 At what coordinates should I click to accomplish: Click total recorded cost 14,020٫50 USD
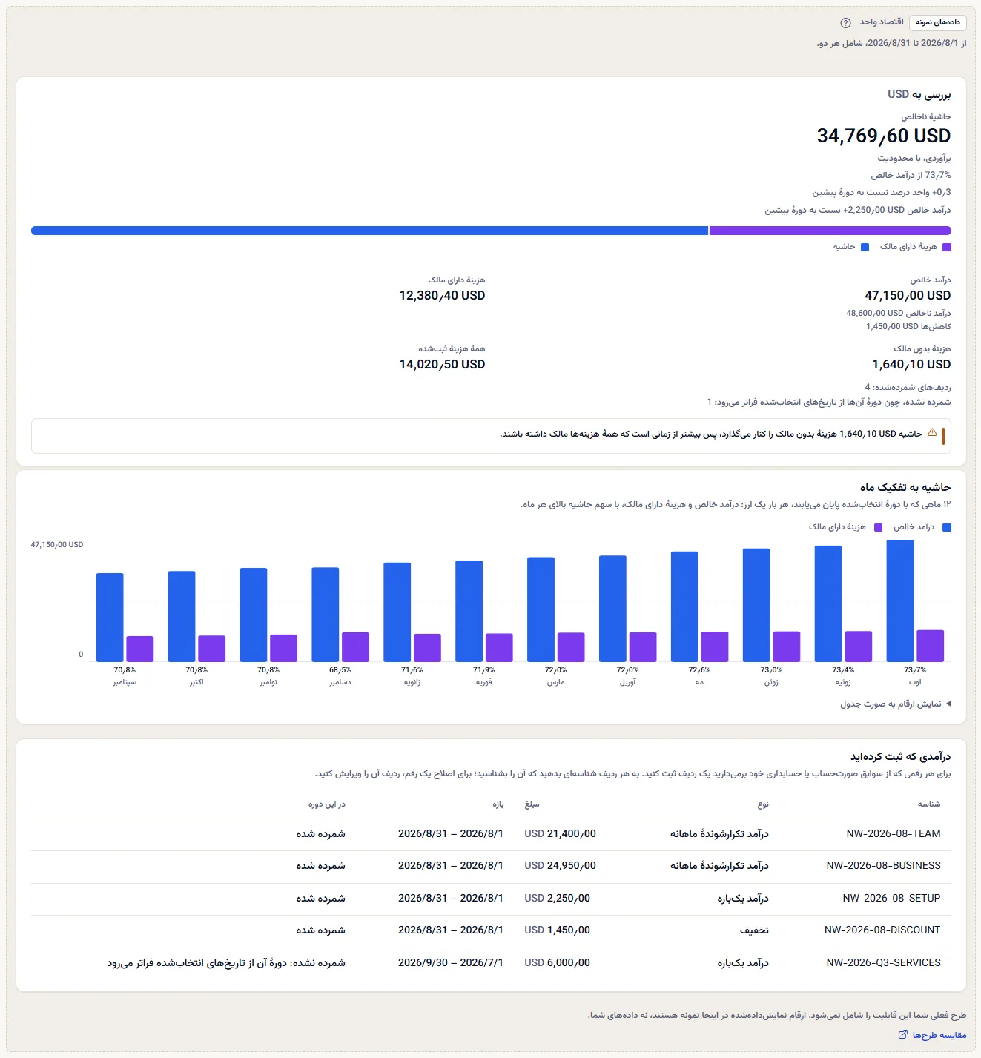click(442, 365)
